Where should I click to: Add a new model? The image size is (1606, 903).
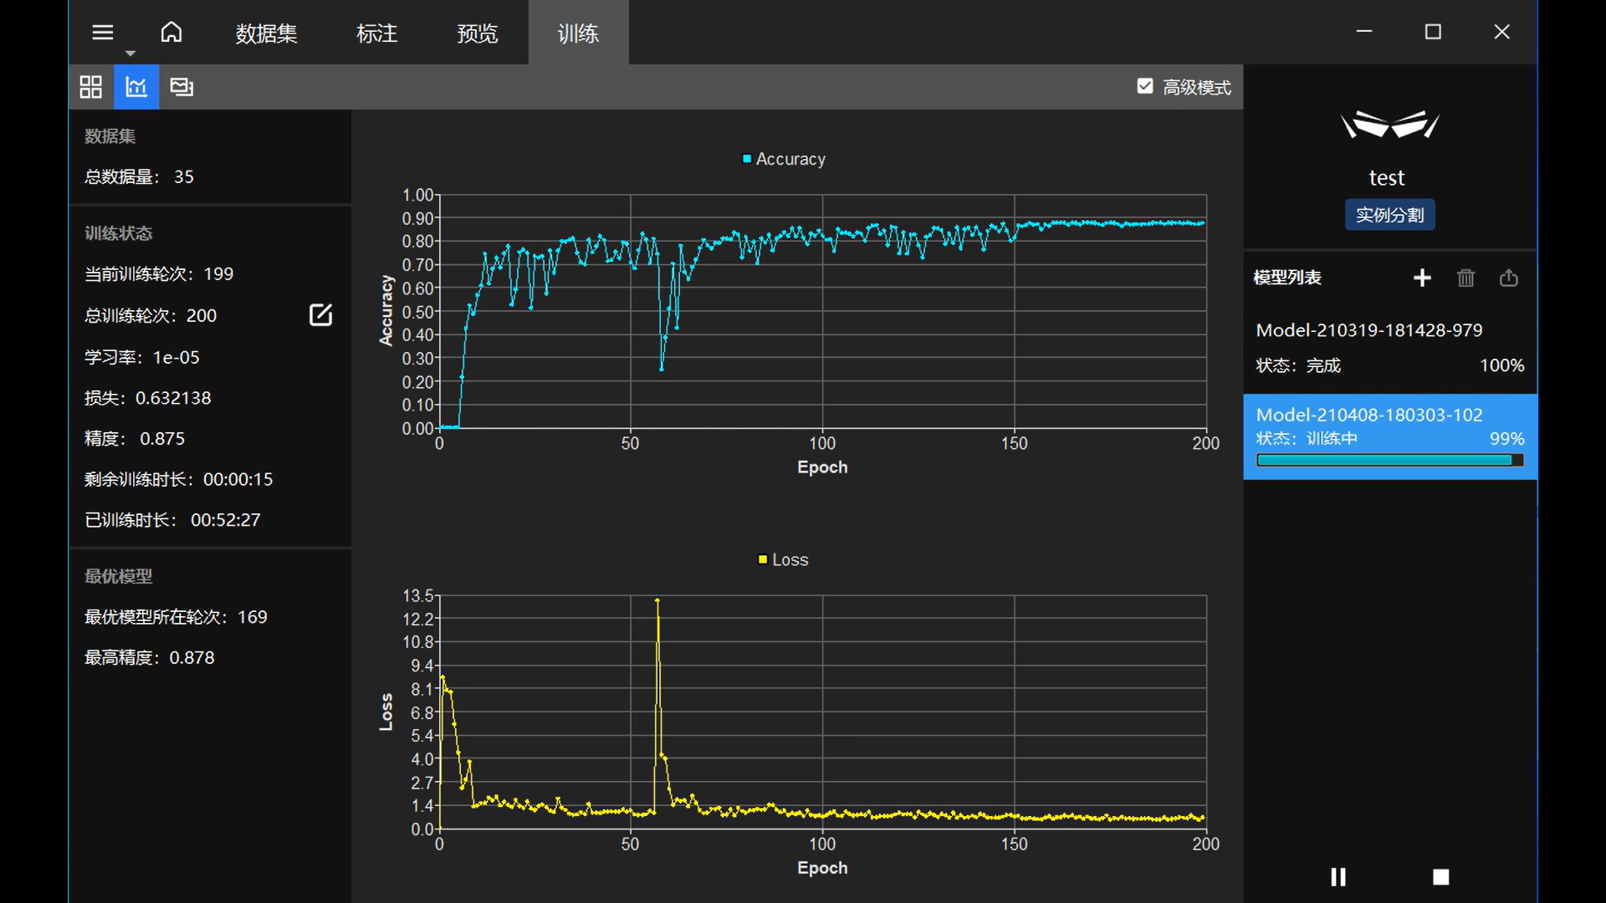1422,278
